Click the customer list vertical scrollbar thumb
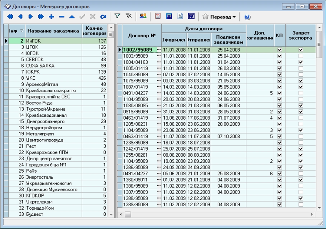Screen dimensions: 326x229 pyautogui.click(x=111, y=34)
